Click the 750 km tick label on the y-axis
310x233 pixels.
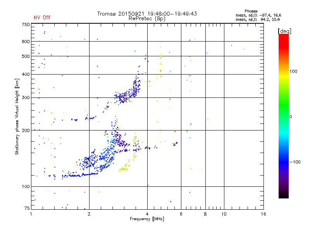[x=26, y=24]
